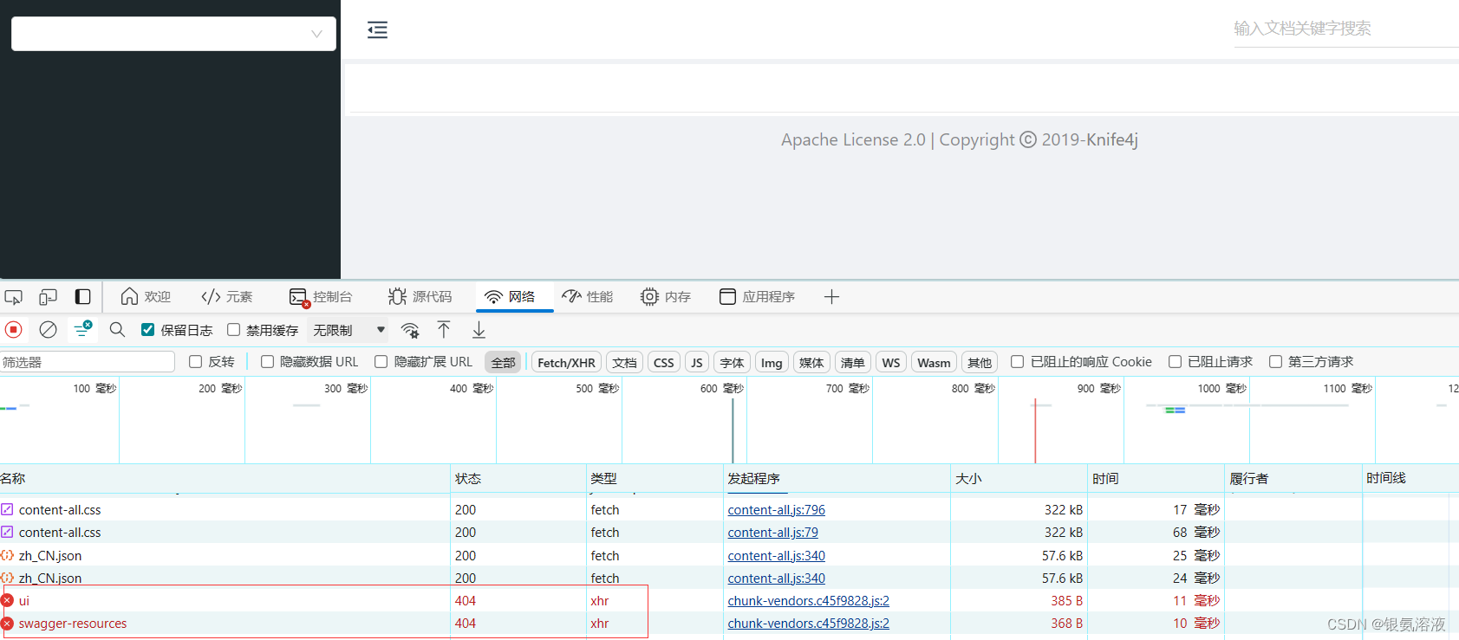Filter by WS requests
Viewport: 1459px width, 640px height.
click(x=891, y=363)
